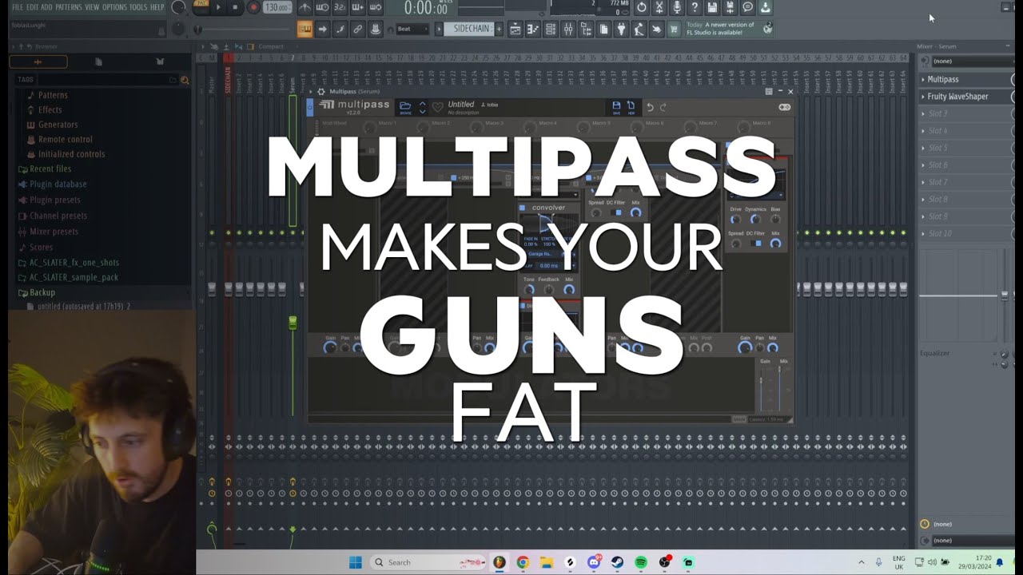This screenshot has width=1023, height=575.
Task: Open the VIEW menu
Action: (92, 7)
